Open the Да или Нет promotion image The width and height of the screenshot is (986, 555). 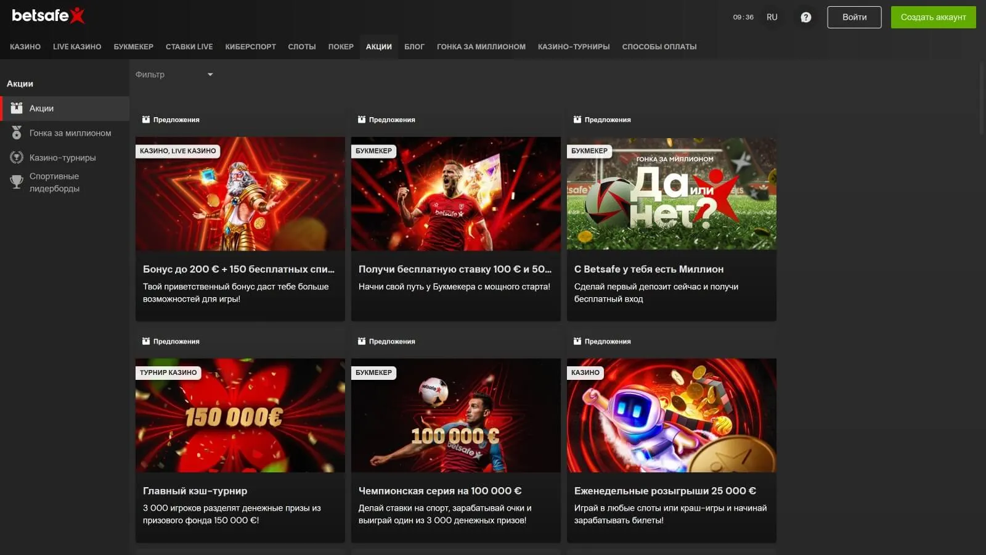(671, 194)
